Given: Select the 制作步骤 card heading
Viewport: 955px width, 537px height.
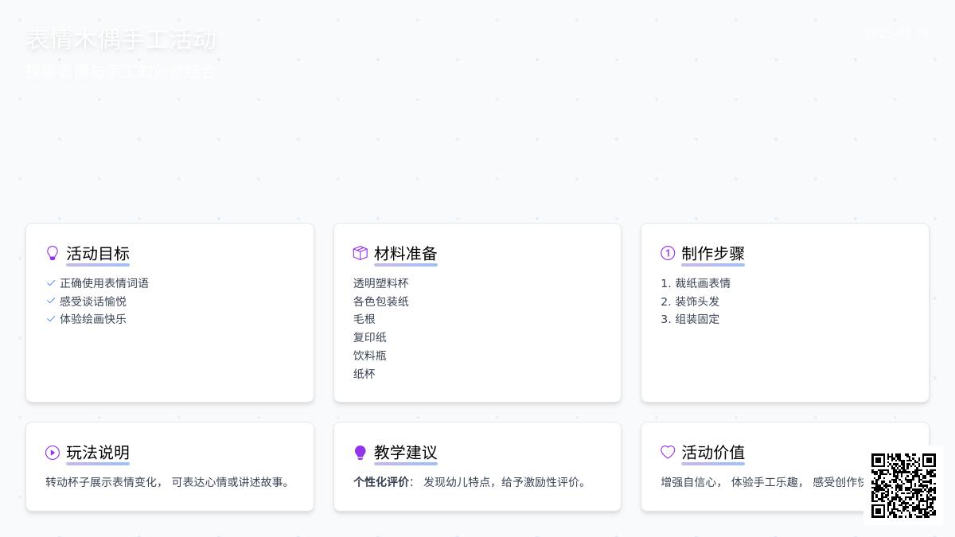Looking at the screenshot, I should click(x=713, y=254).
